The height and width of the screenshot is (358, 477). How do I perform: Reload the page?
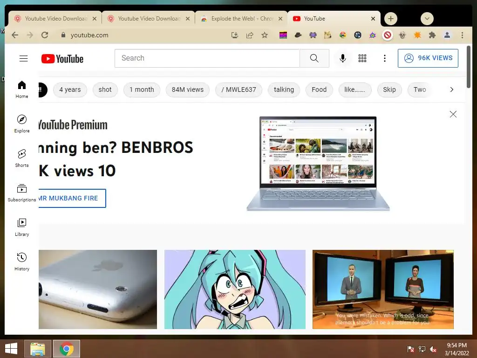point(45,35)
